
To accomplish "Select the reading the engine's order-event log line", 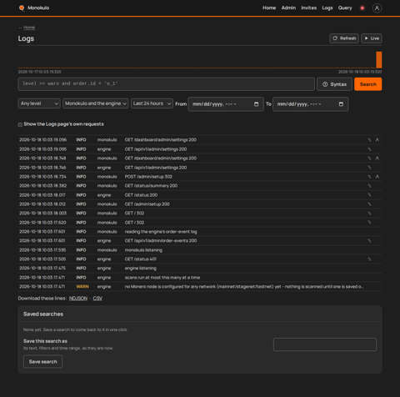I will (199, 232).
